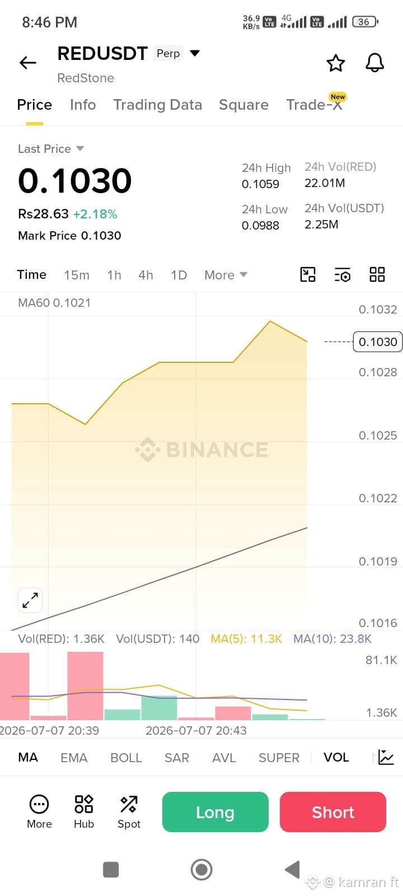Switch to the Trading Data tab

157,105
